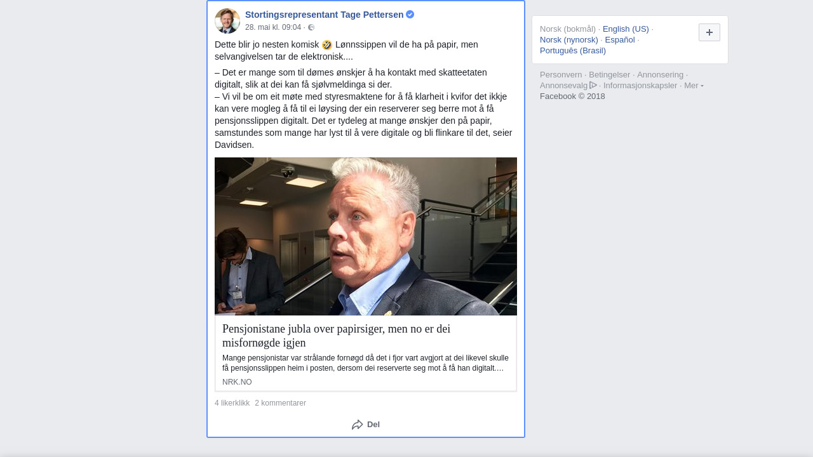Click the AdChoices triangle icon
This screenshot has height=457, width=813.
tap(593, 85)
